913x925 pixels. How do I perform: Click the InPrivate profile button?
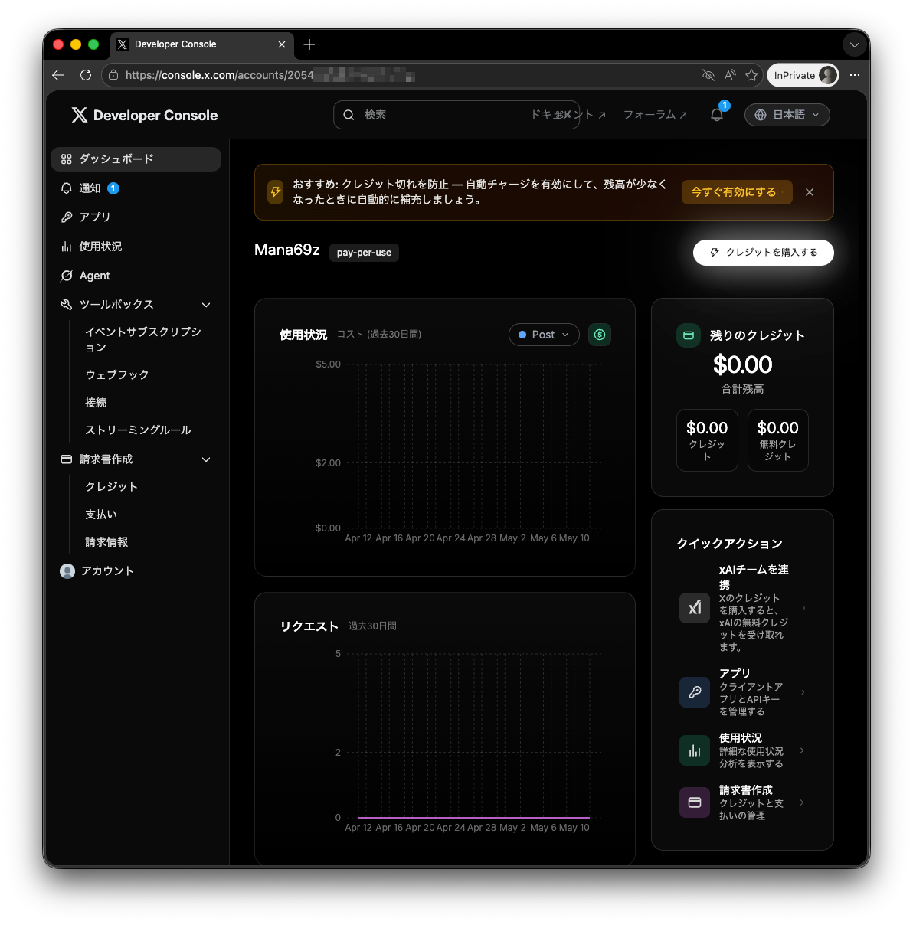pos(803,75)
